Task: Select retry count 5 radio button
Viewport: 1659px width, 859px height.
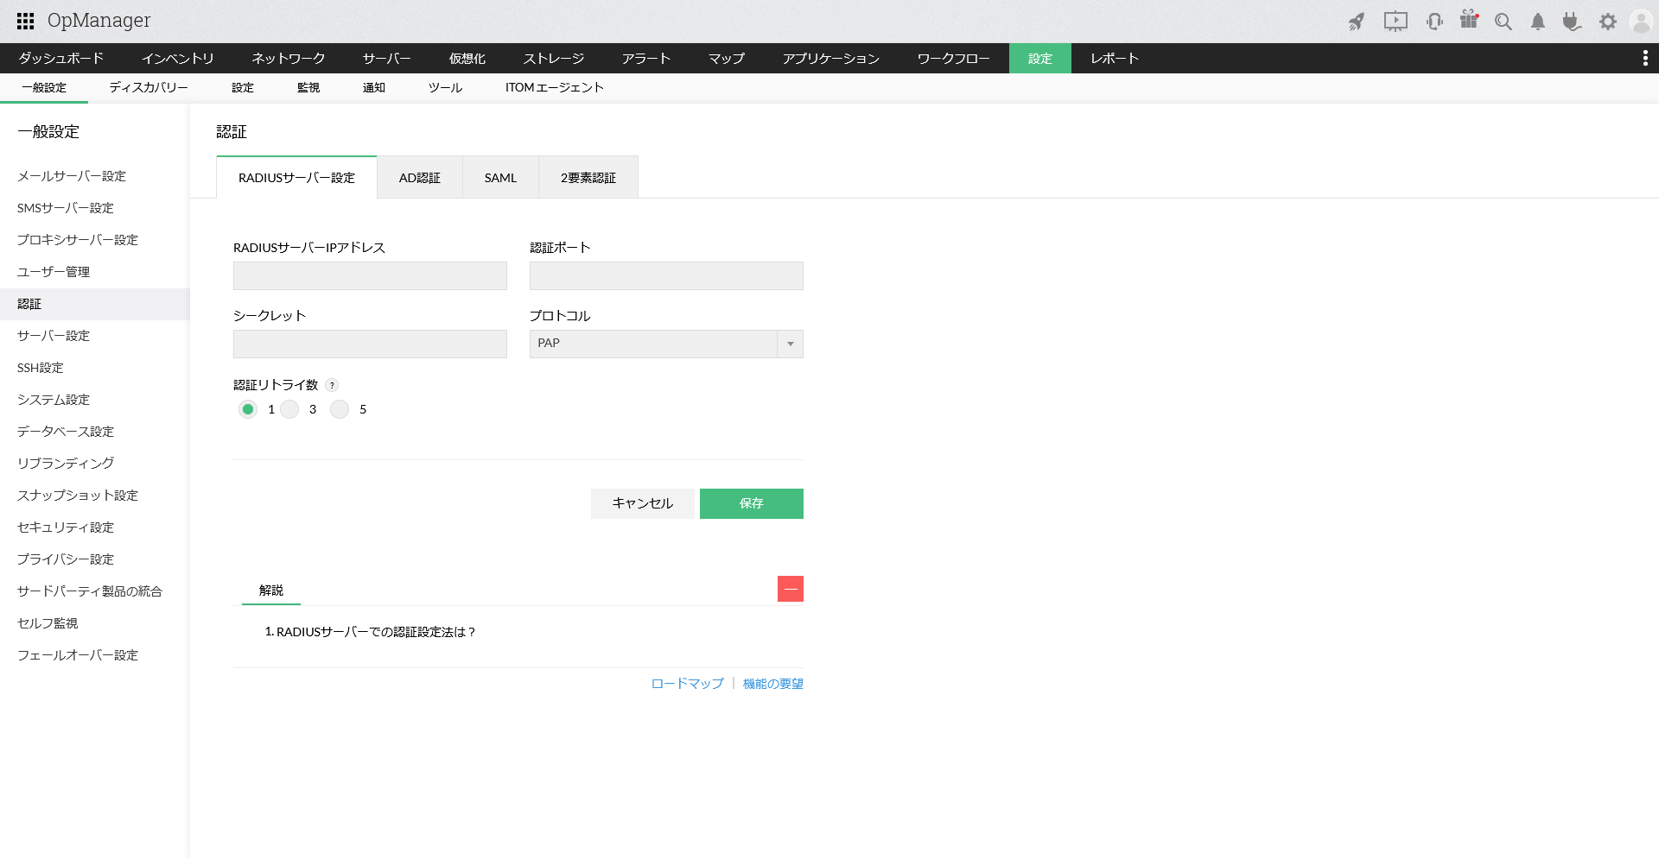Action: click(340, 409)
